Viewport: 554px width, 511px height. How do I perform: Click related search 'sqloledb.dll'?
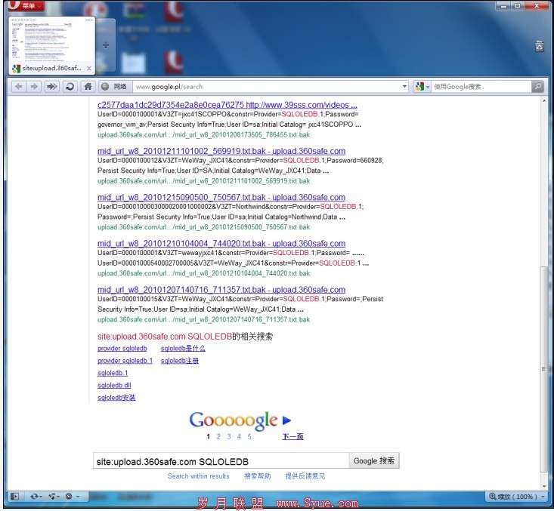114,386
